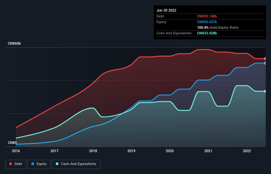Toggle the Equity legend button
This screenshot has height=174, width=271.
[39, 164]
